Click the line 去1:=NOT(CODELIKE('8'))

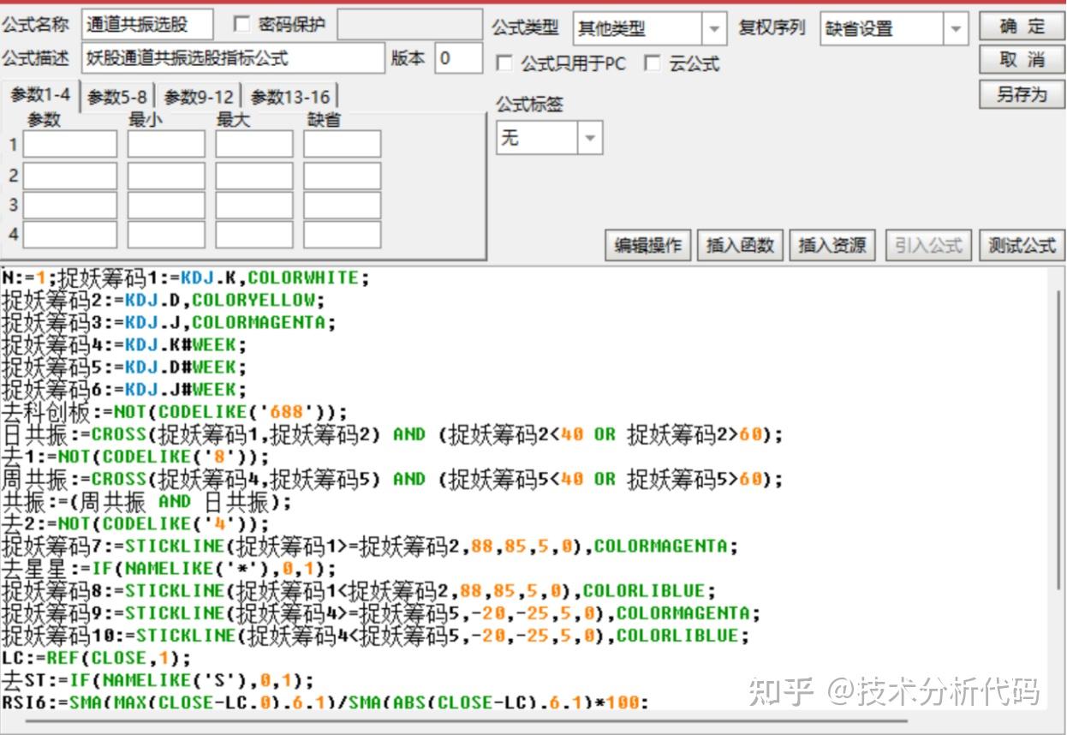tap(136, 457)
